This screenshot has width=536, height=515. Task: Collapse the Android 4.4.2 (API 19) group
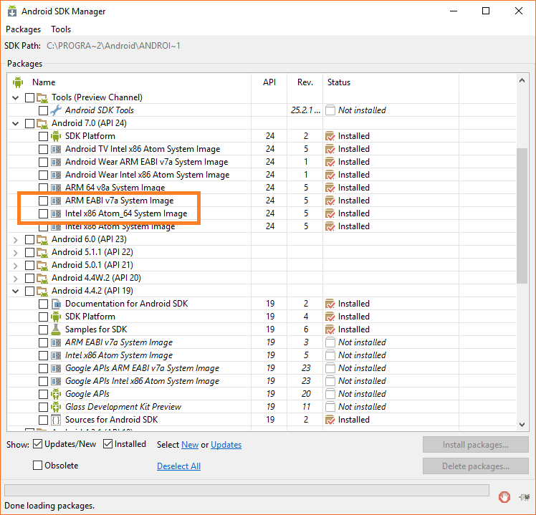(x=16, y=291)
